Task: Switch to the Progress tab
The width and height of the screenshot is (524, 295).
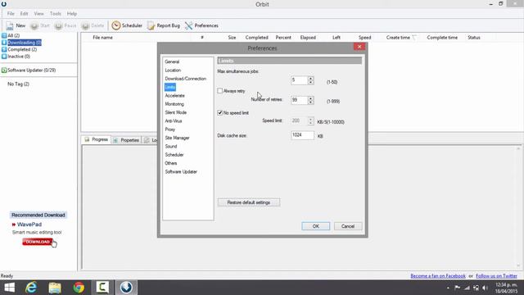Action: coord(97,139)
